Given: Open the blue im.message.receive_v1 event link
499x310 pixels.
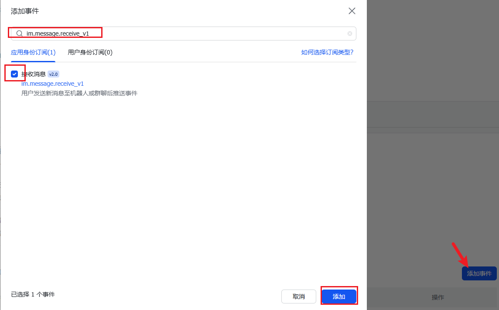Looking at the screenshot, I should coord(52,84).
